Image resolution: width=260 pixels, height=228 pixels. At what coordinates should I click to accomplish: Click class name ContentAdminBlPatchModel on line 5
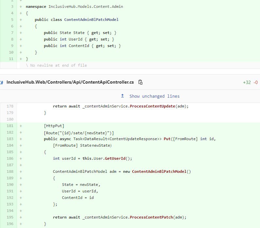[x=91, y=20]
